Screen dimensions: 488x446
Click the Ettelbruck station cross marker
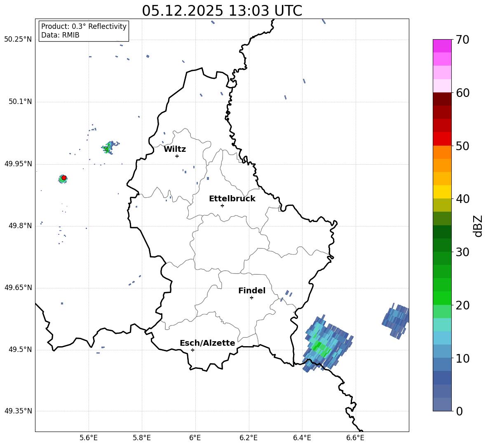click(x=222, y=205)
